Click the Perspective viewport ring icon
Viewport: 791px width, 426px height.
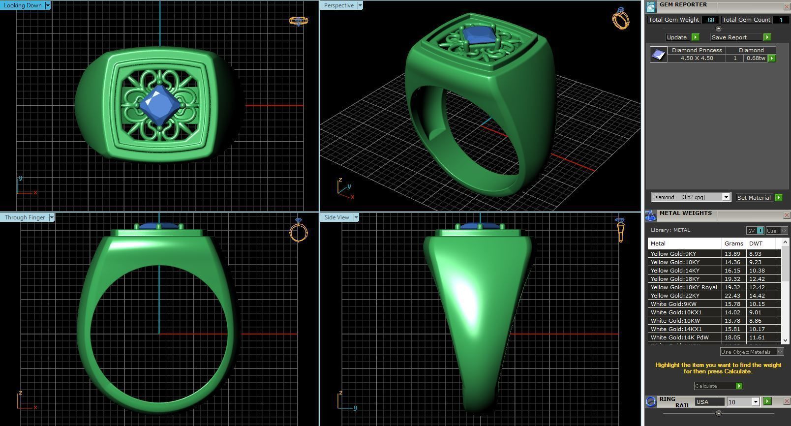click(x=620, y=19)
